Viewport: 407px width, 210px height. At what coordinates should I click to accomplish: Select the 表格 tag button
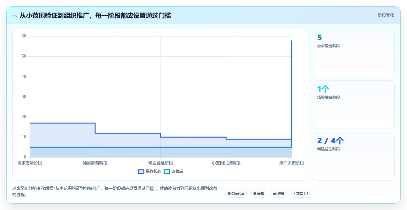(259, 193)
